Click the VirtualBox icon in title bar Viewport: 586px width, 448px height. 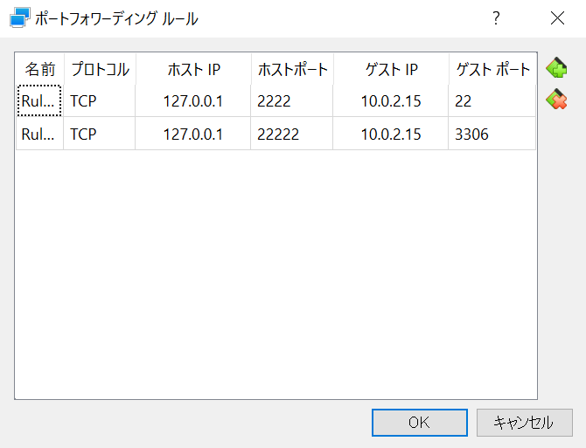[x=20, y=17]
